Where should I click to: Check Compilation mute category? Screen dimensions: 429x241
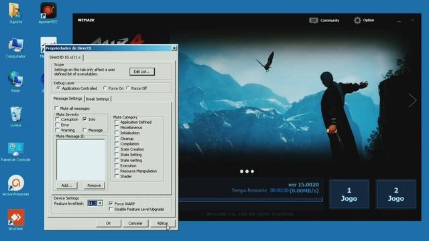pyautogui.click(x=117, y=144)
